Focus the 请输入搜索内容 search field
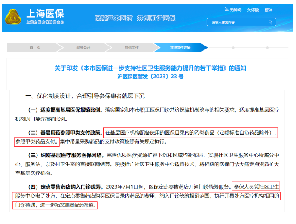 click(236, 21)
